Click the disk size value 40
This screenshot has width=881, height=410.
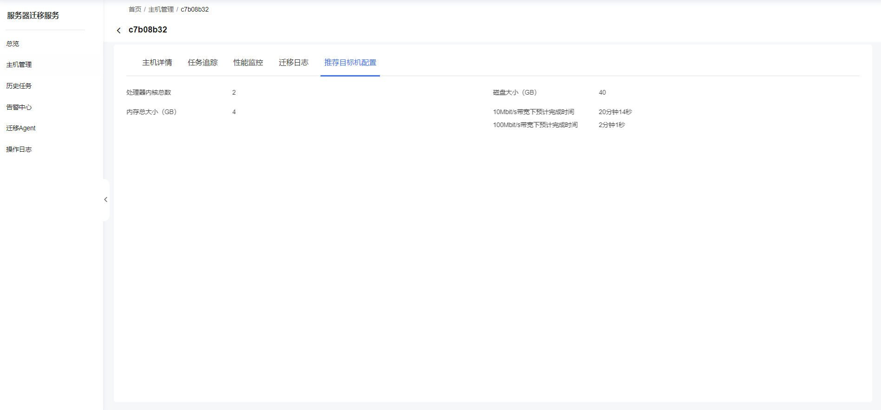point(602,92)
